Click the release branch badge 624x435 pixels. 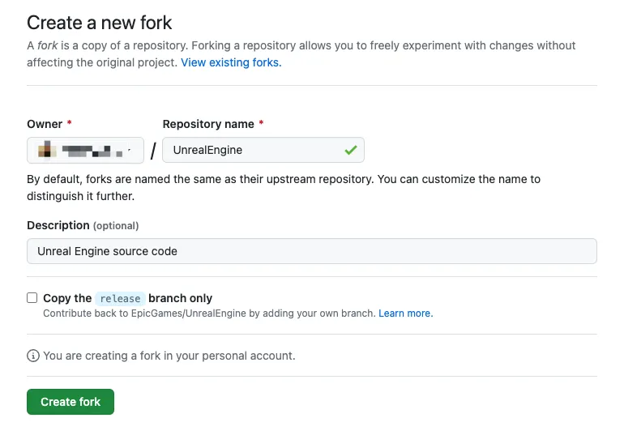120,298
